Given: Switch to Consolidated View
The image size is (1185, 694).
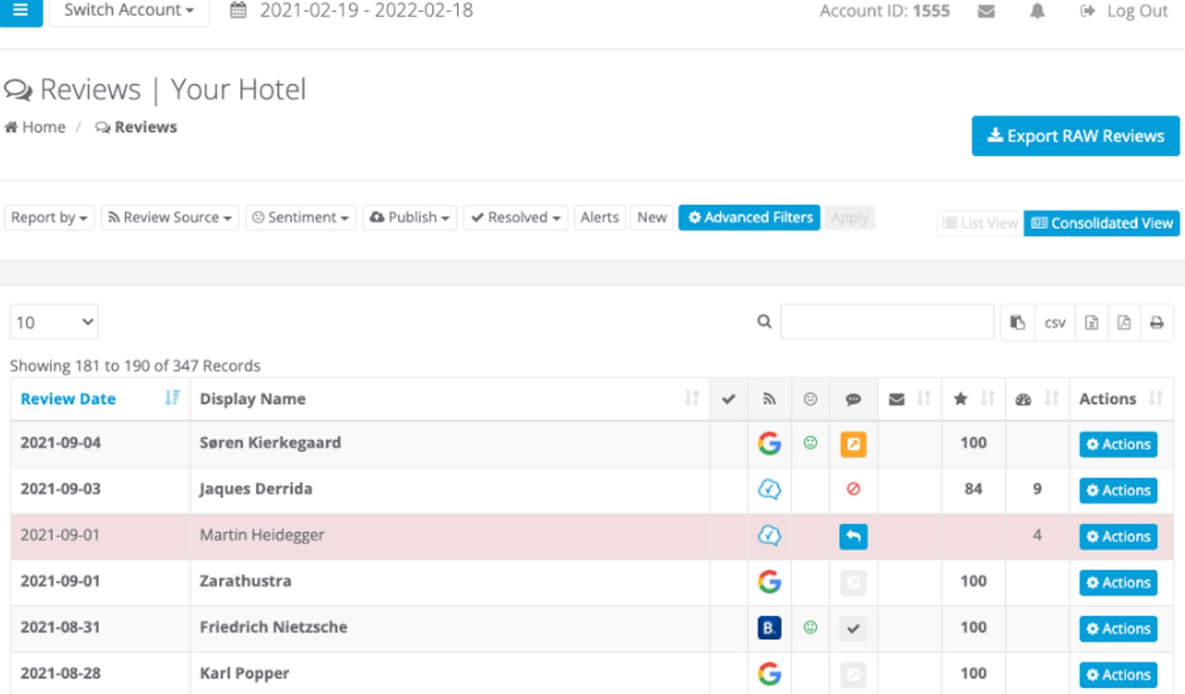Looking at the screenshot, I should (x=1102, y=223).
